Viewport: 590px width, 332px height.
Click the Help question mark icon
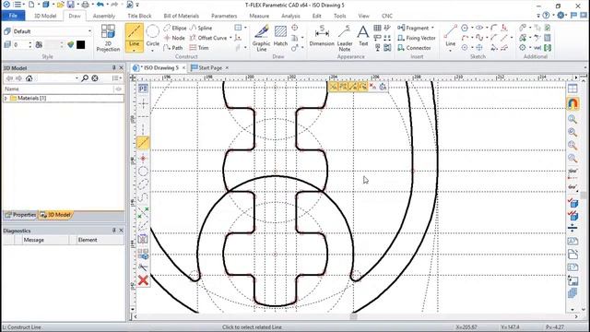(546, 16)
